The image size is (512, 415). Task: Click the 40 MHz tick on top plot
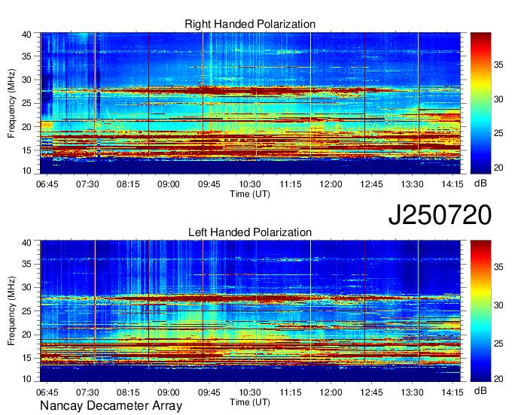pos(27,35)
